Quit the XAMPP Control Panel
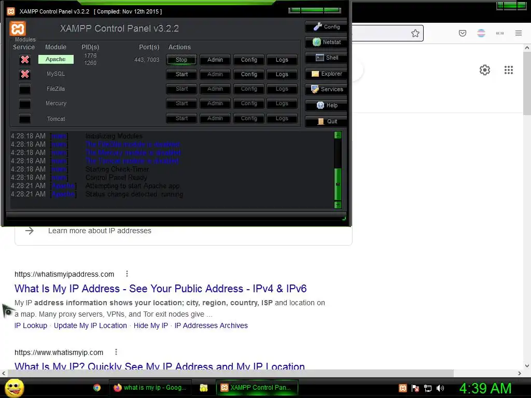 [326, 121]
